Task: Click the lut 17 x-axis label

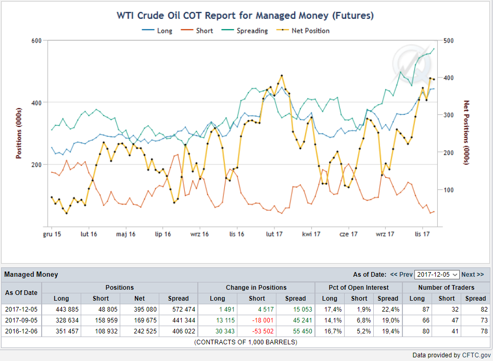Action: pyautogui.click(x=274, y=234)
